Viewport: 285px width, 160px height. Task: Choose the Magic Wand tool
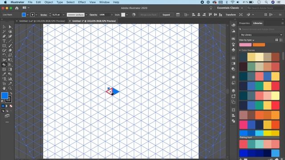pyautogui.click(x=4, y=32)
